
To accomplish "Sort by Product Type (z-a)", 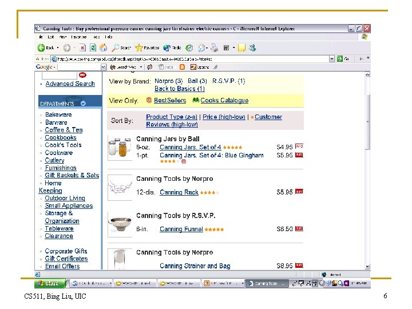I will [x=172, y=117].
